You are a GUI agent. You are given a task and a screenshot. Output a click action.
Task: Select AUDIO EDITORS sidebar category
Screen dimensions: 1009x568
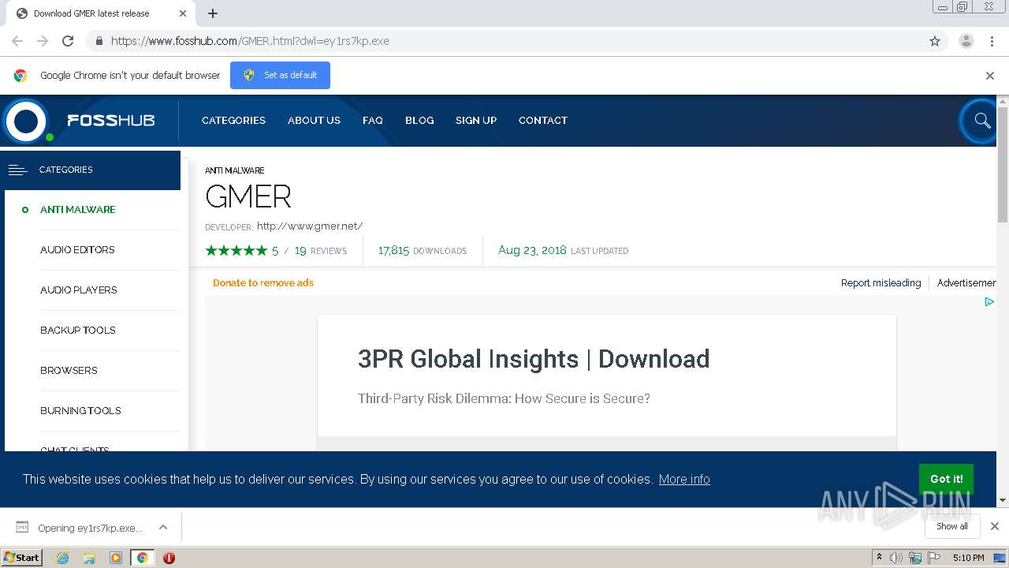point(77,250)
